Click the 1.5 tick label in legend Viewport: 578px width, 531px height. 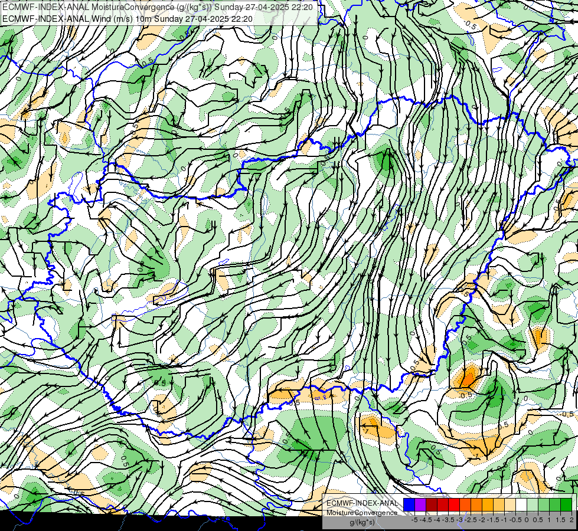click(560, 520)
